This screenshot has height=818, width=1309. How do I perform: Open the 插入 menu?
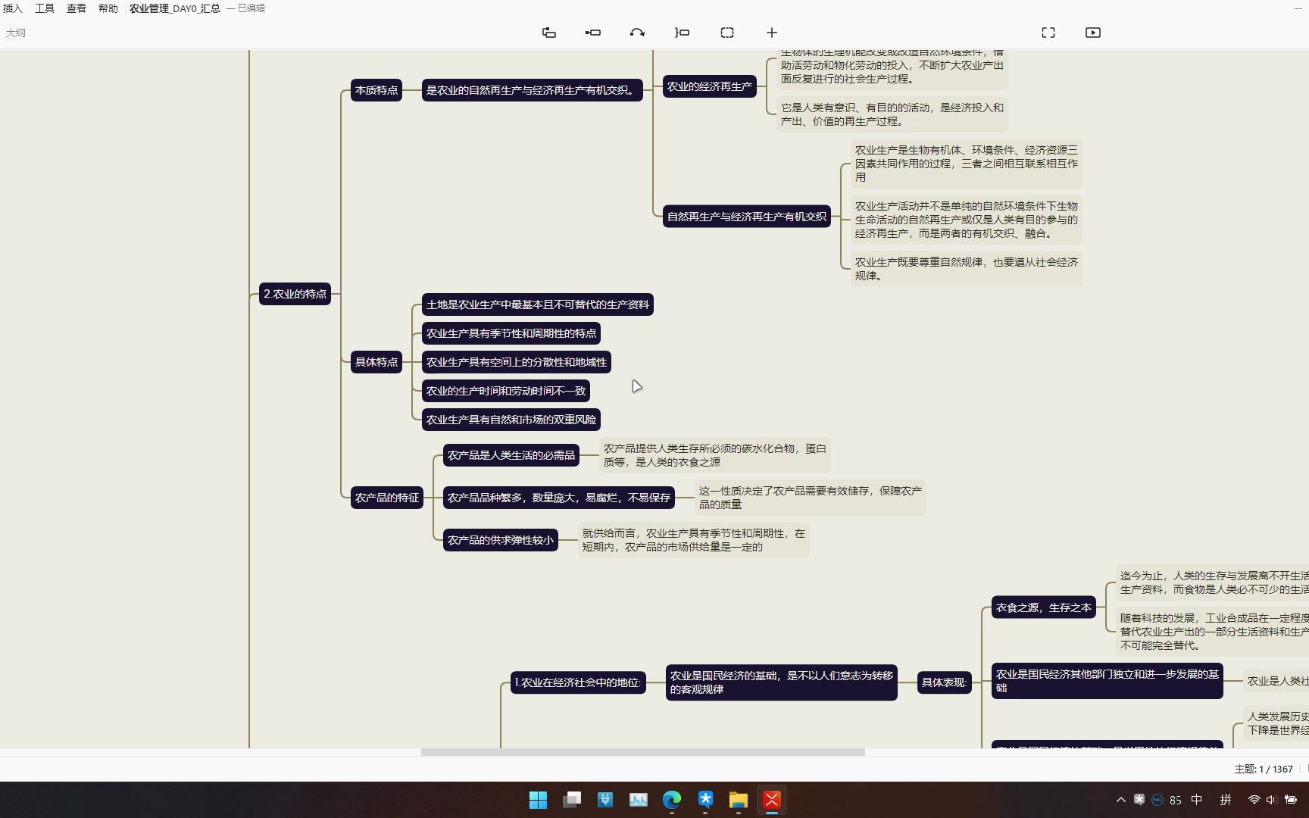pos(13,8)
